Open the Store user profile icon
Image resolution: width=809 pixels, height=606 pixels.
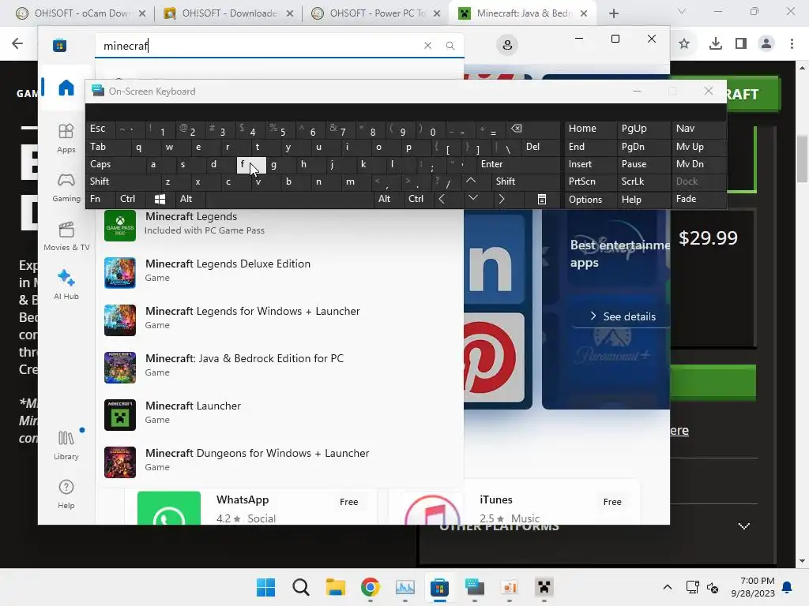click(x=507, y=45)
